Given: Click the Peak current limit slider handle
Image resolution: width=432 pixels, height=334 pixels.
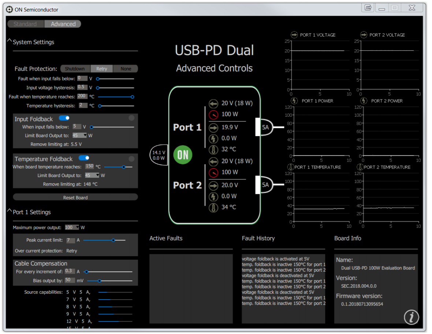Looking at the screenshot, I should click(x=113, y=240).
